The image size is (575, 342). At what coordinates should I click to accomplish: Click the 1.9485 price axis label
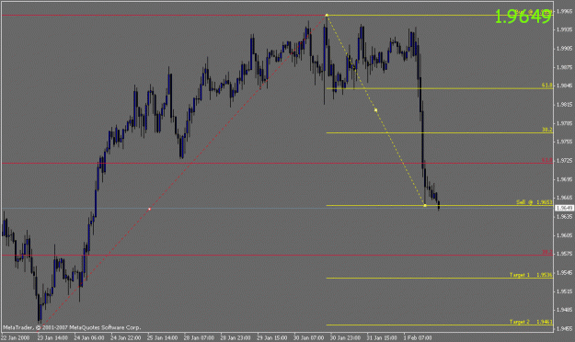click(x=564, y=310)
